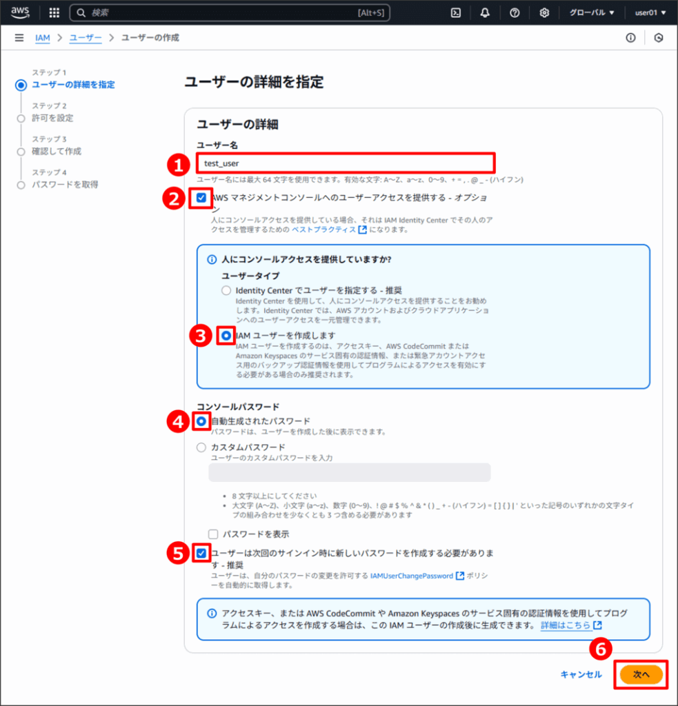Expand the user01 account menu
This screenshot has width=678, height=706.
(x=650, y=12)
